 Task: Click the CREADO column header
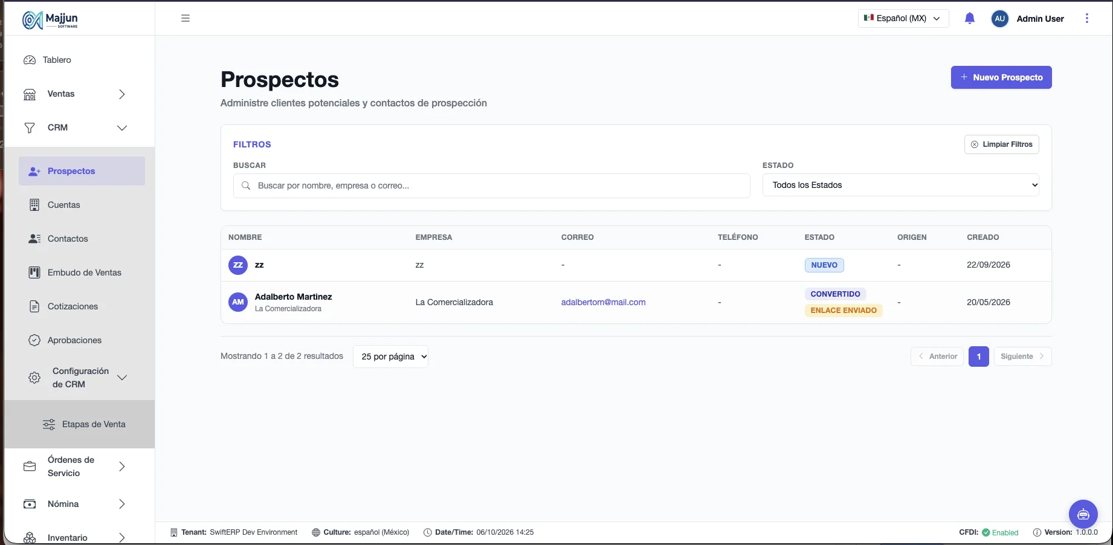point(983,237)
